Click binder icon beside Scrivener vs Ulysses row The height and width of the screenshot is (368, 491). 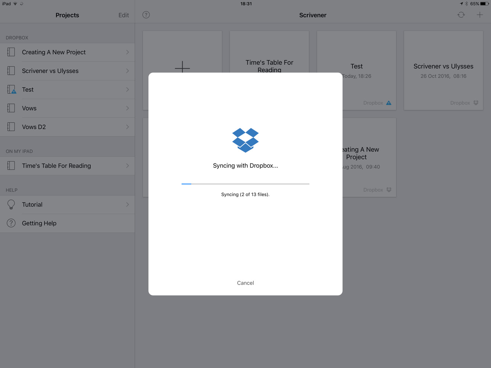tap(11, 71)
